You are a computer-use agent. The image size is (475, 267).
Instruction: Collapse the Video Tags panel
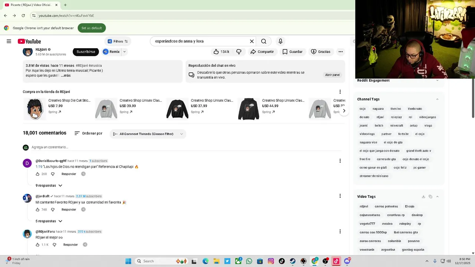pos(437,197)
